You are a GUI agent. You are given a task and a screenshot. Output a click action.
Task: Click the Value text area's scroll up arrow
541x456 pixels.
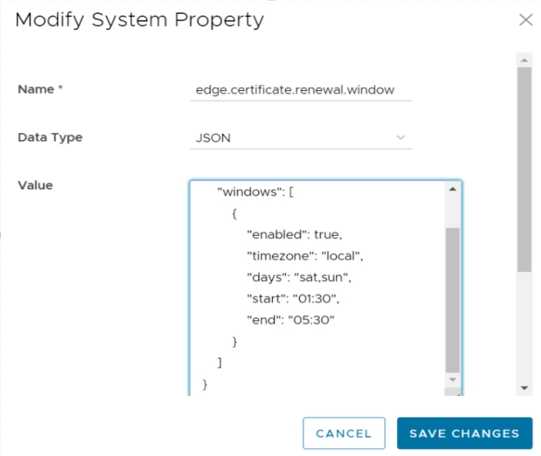[x=452, y=189]
